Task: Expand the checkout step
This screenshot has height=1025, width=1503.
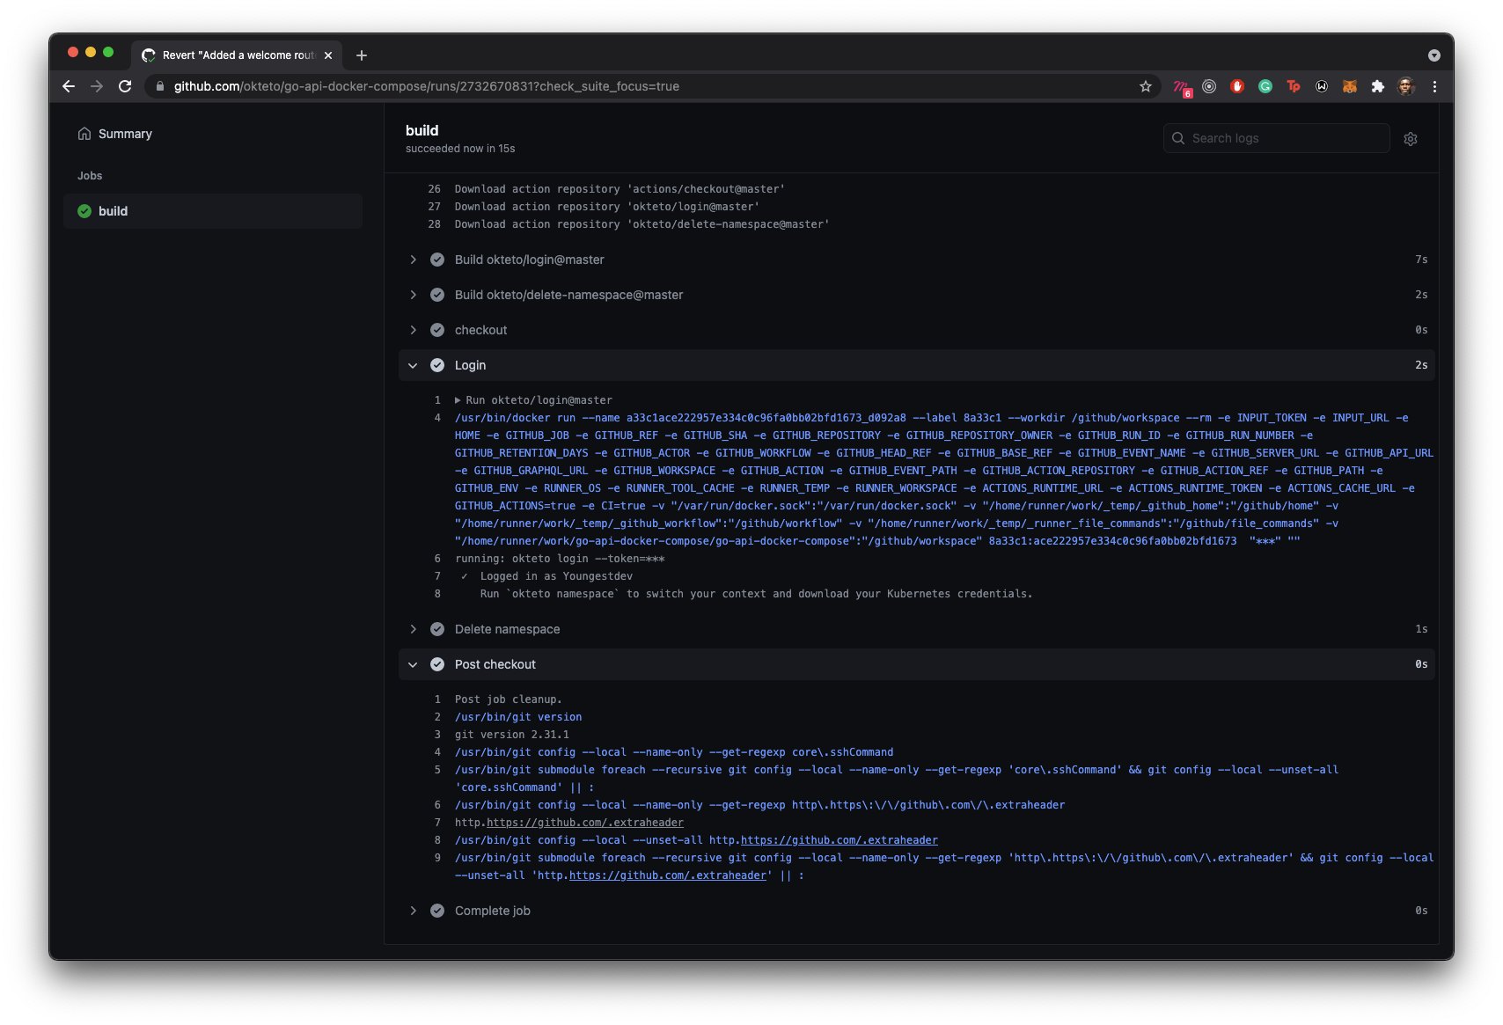Action: [x=413, y=330]
